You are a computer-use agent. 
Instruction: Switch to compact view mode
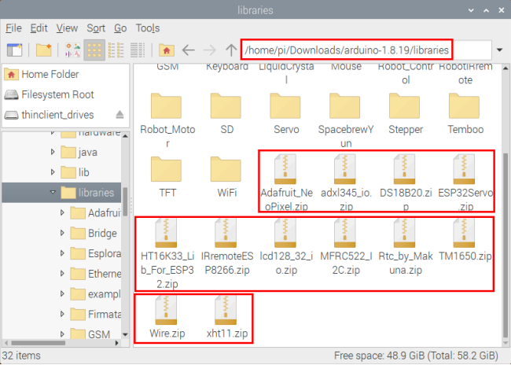point(116,50)
